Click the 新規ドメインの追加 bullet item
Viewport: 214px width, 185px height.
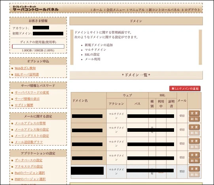pyautogui.click(x=98, y=45)
